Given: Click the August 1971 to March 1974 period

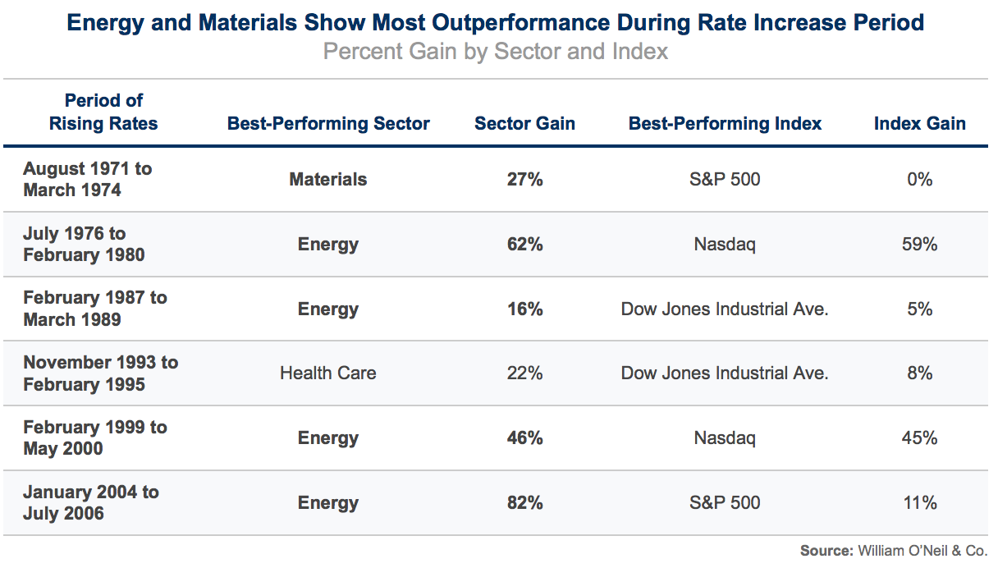Looking at the screenshot, I should coord(87,179).
